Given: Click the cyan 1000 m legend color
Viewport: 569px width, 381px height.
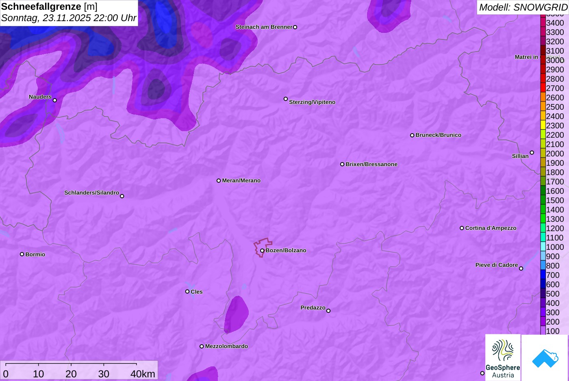Looking at the screenshot, I should click(x=543, y=247).
